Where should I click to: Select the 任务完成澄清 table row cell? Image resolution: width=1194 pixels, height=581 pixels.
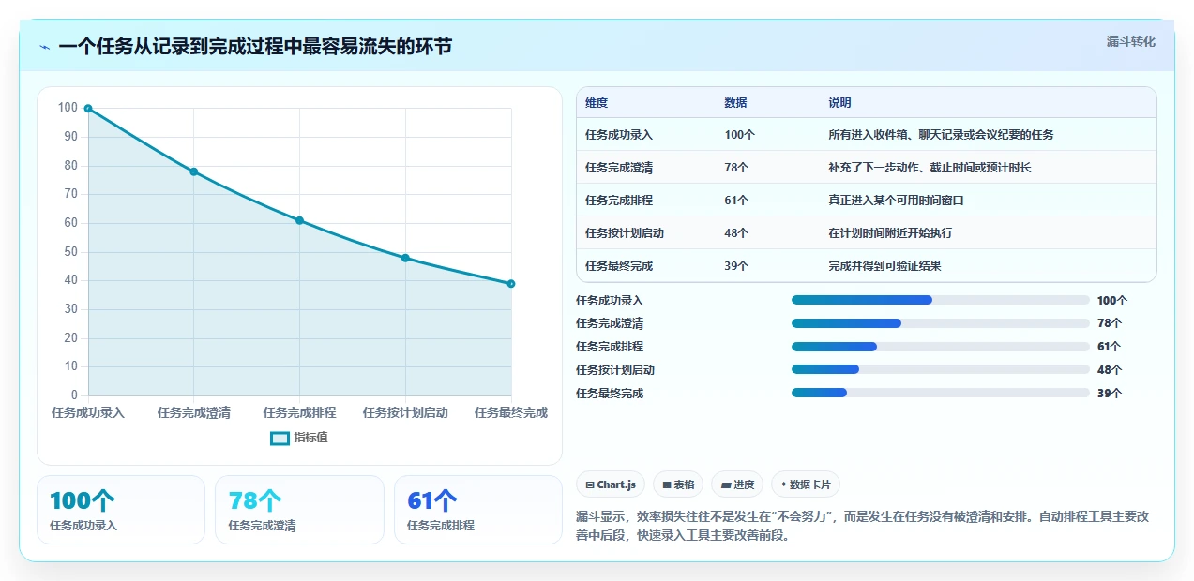(619, 168)
